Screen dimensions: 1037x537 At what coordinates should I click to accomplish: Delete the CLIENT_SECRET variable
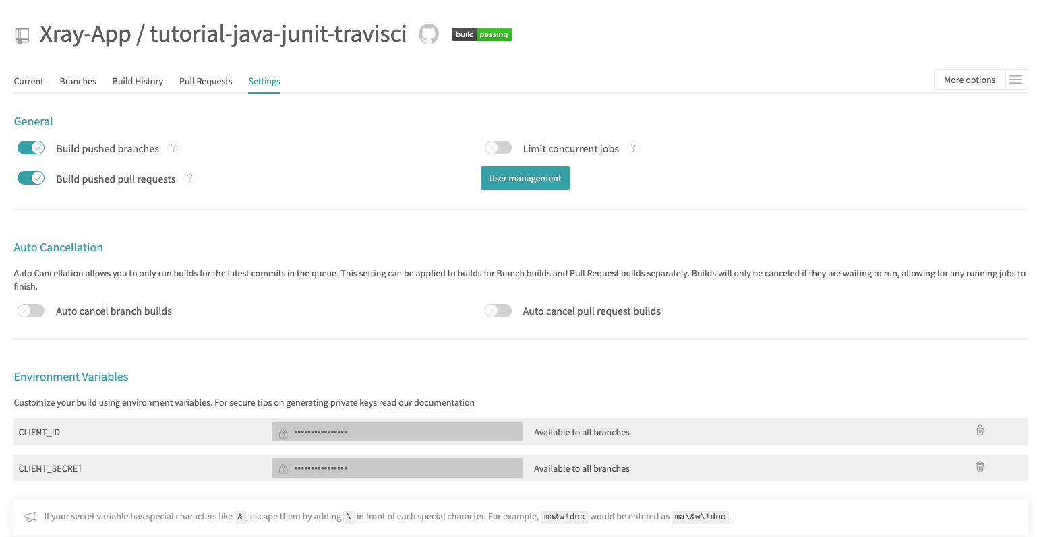[980, 466]
